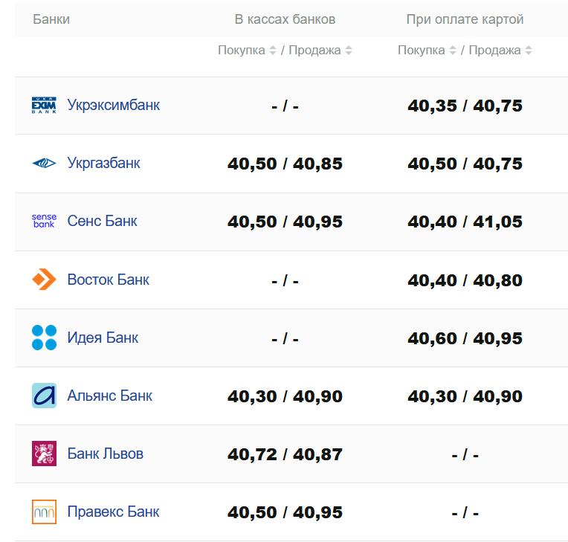Open the Банк Львов link
The width and height of the screenshot is (568, 542).
[x=105, y=454]
